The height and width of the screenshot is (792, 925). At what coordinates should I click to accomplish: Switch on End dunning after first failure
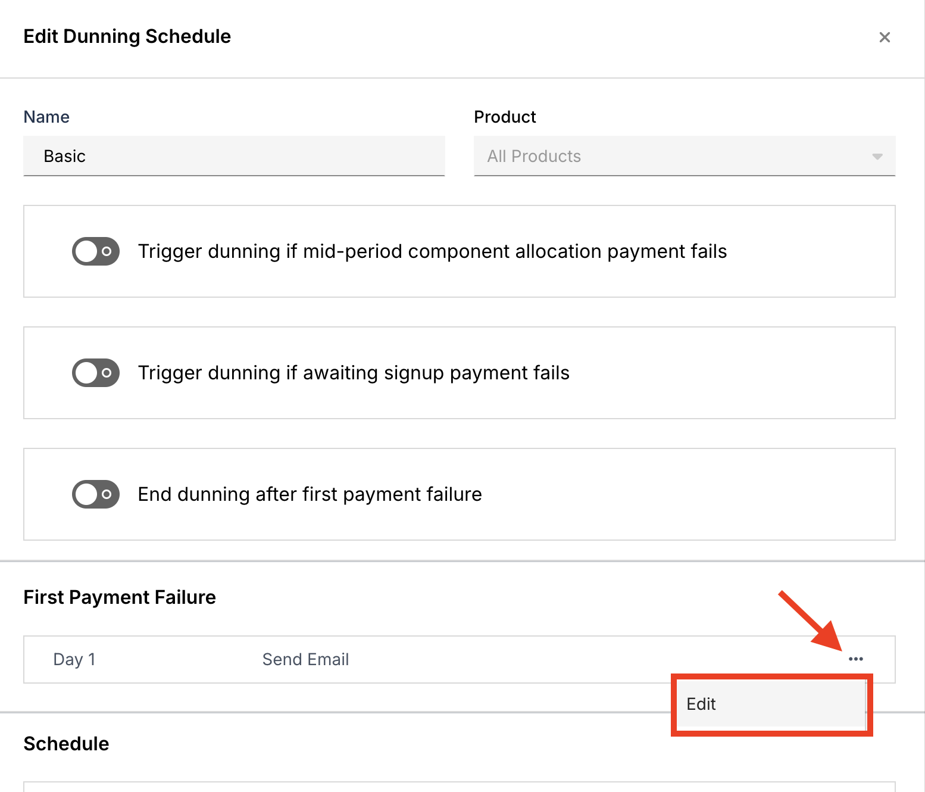[96, 494]
